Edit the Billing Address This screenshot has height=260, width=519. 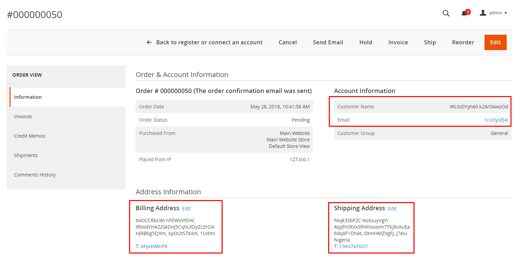pyautogui.click(x=186, y=209)
